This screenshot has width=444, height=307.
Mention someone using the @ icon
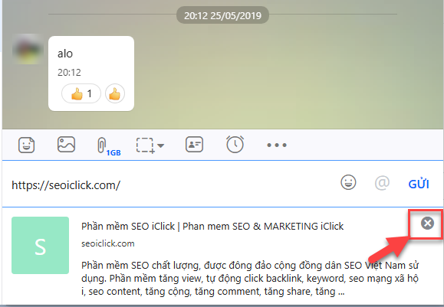[x=382, y=183]
